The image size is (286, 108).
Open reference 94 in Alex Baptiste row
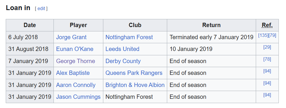point(267,71)
